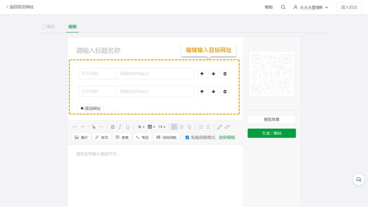Screen dimensions: 368x207
Task: Click the ungenerated QR code thumbnail
Action: (272, 74)
